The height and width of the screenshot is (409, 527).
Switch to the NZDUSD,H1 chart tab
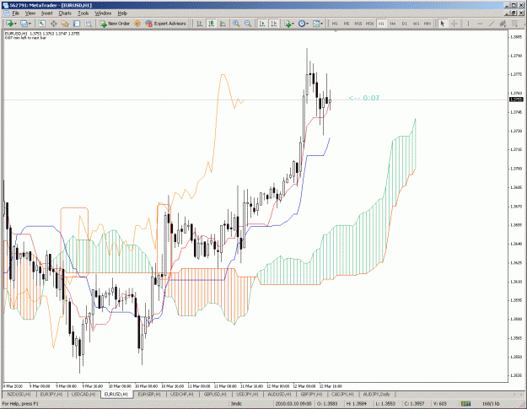tap(19, 394)
